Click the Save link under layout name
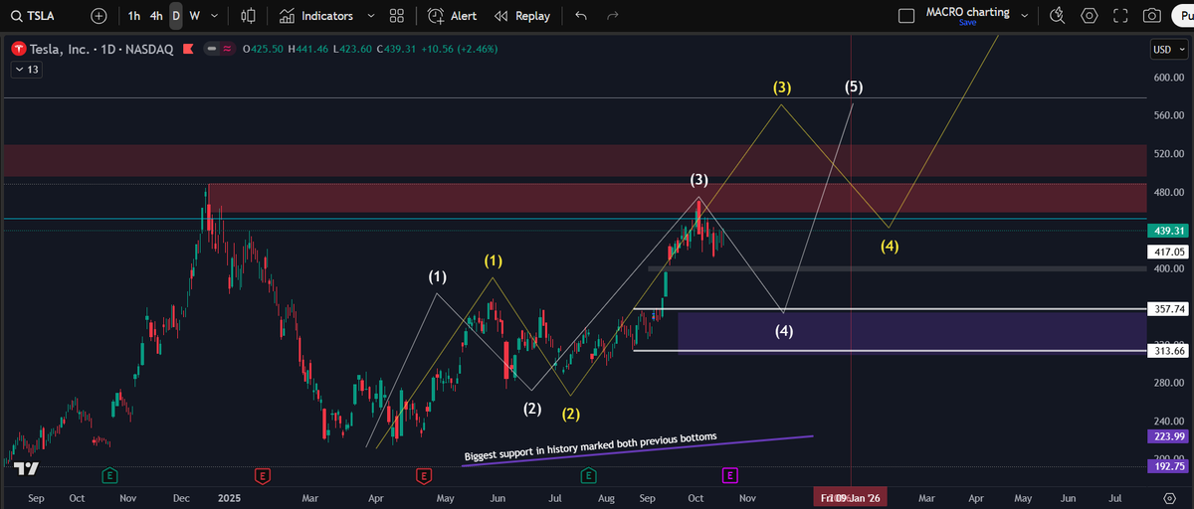This screenshot has width=1194, height=509. tap(967, 22)
